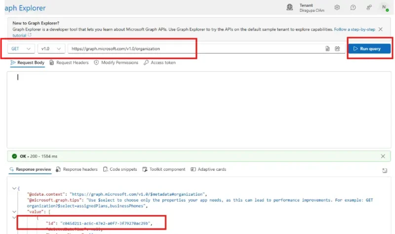Collapse the first value item chevron

click(x=14, y=217)
